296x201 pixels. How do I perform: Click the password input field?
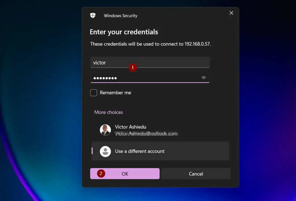pos(150,78)
